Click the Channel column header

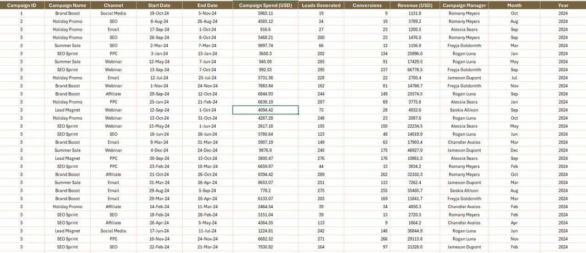click(113, 5)
